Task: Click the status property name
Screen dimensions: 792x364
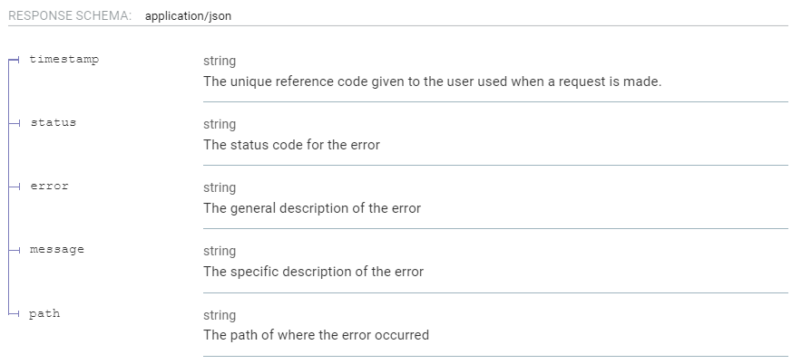Action: coord(53,123)
